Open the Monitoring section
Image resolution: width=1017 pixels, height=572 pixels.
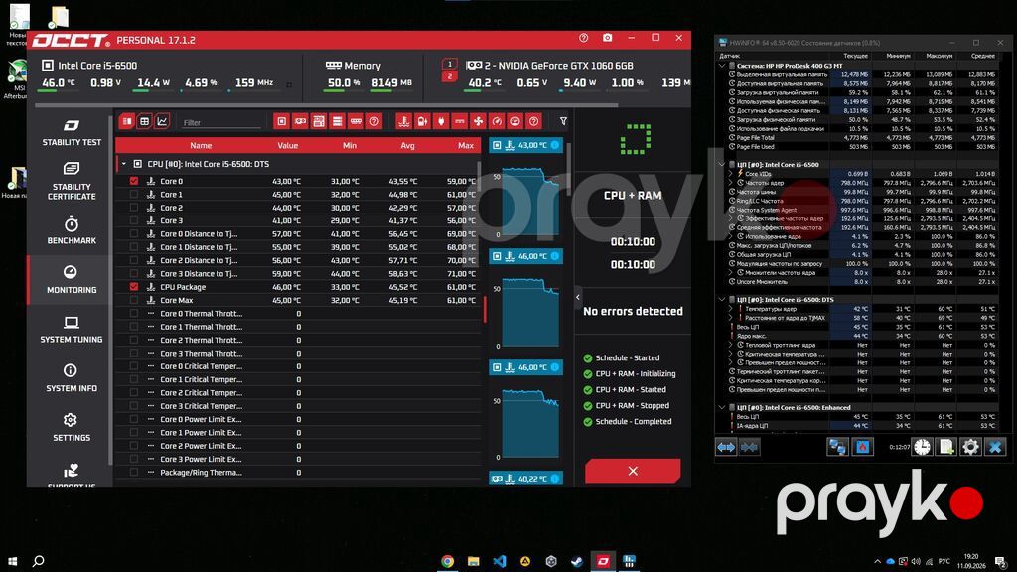(x=72, y=279)
